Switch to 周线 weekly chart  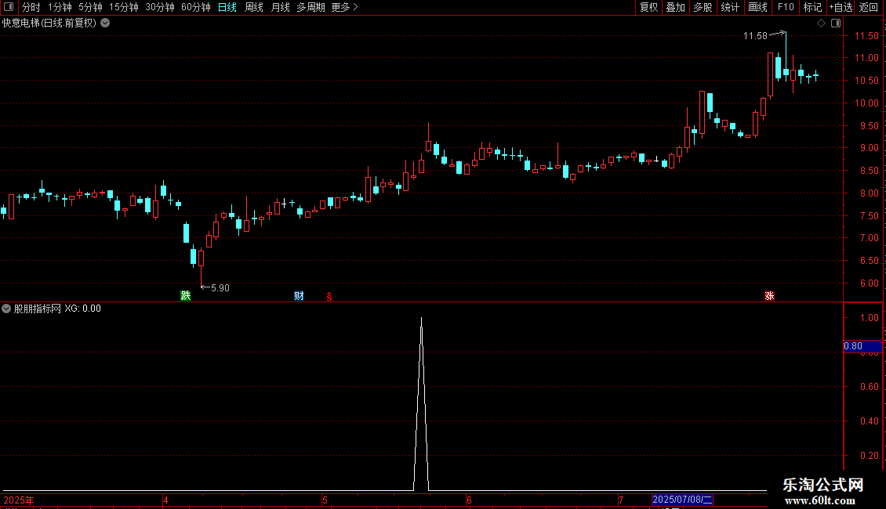click(254, 7)
